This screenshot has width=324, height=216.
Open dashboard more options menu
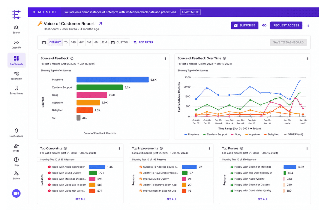click(308, 25)
